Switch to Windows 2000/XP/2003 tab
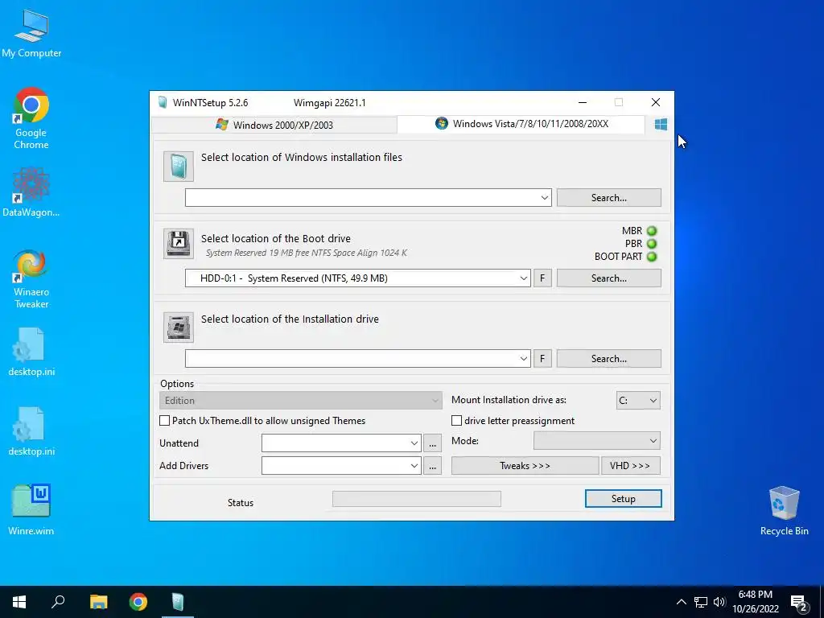Image resolution: width=824 pixels, height=618 pixels. tap(274, 125)
